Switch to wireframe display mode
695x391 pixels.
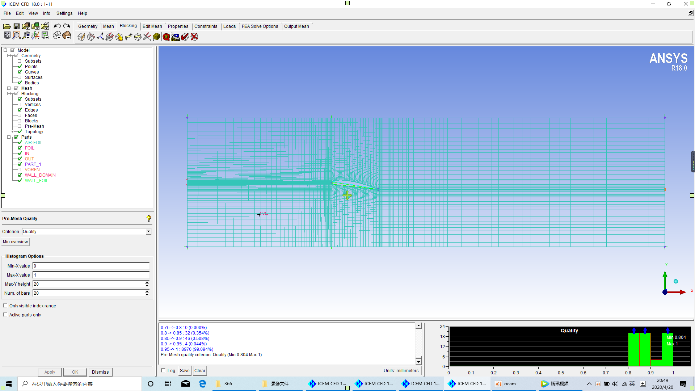tap(57, 35)
